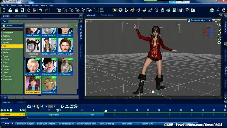Add the 'ankle touch and point' aniBlock
The width and height of the screenshot is (227, 128).
[x=25, y=124]
